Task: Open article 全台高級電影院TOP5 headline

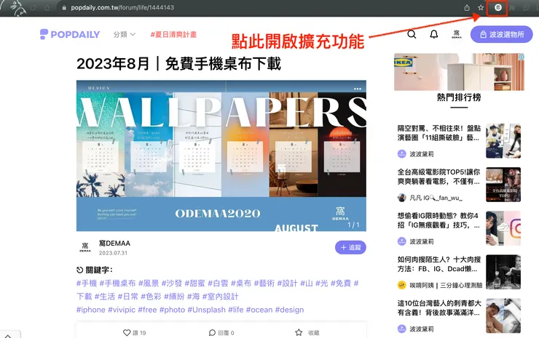Action: click(x=438, y=177)
